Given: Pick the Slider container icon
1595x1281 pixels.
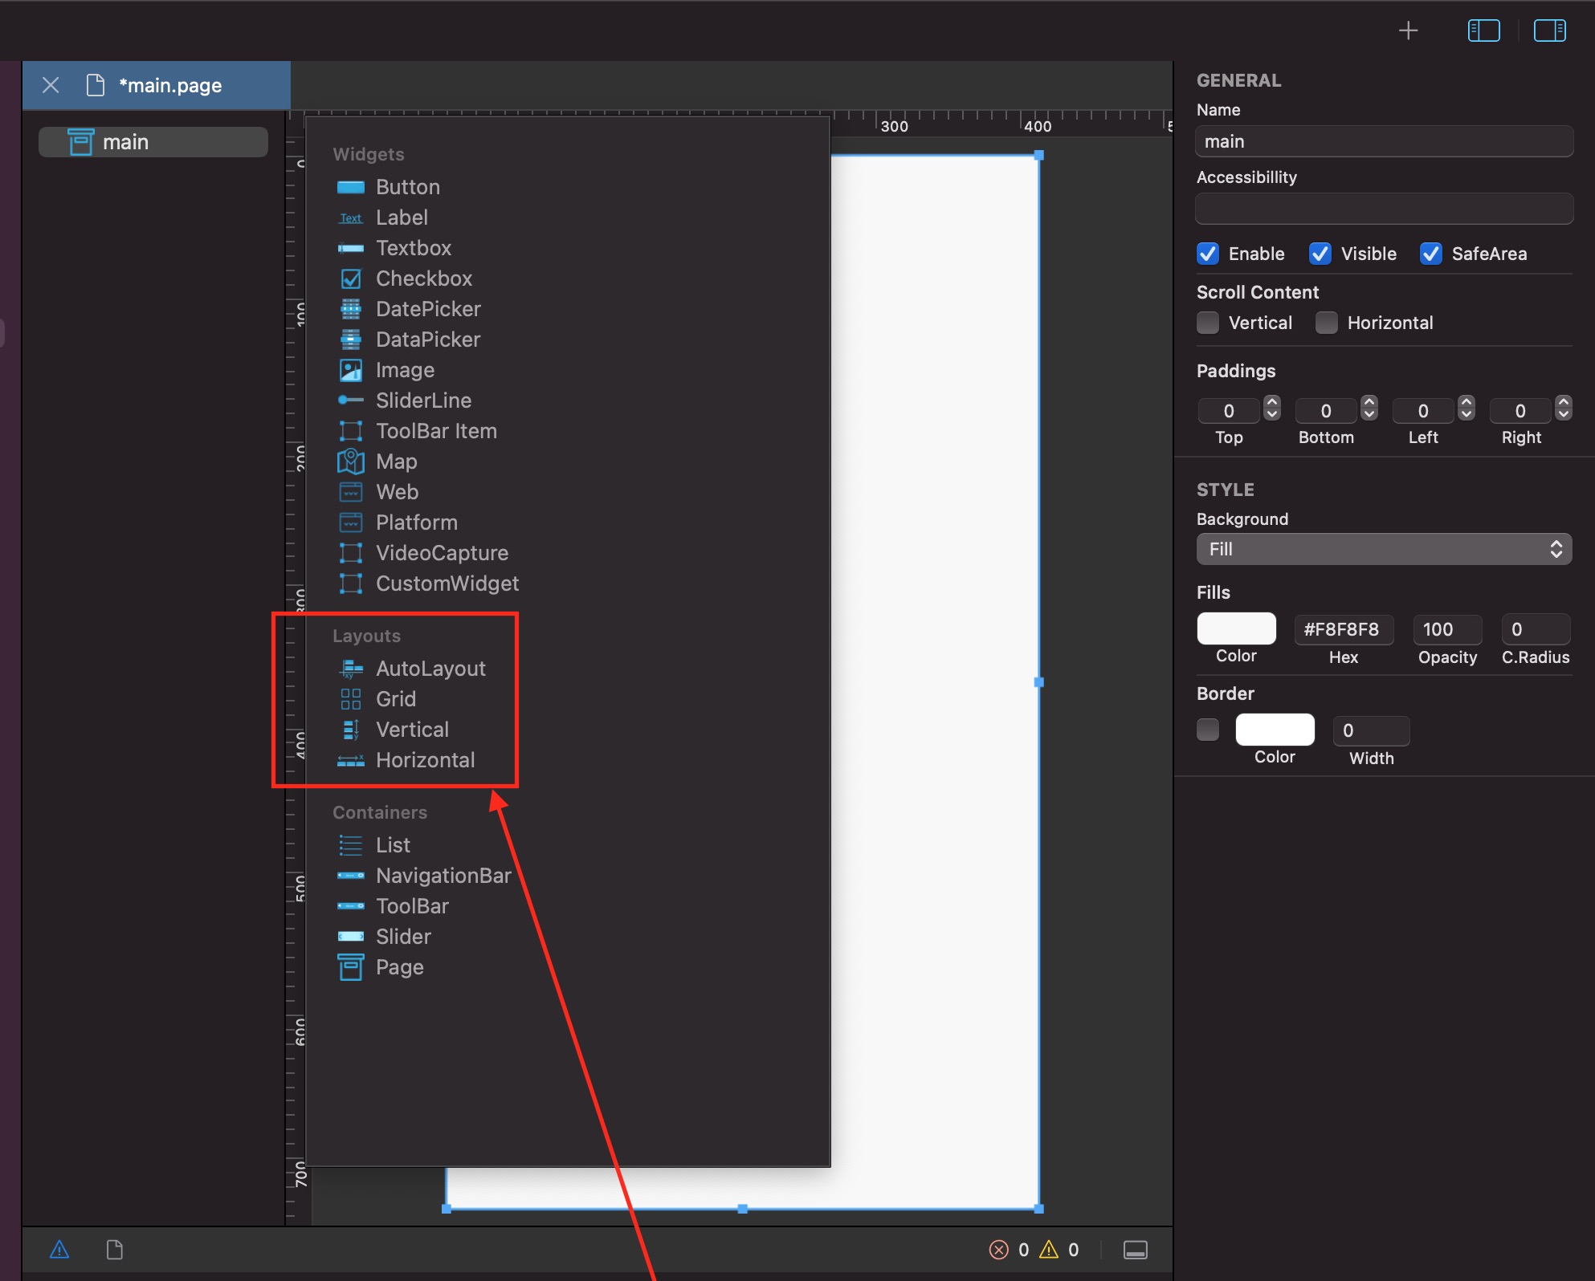Looking at the screenshot, I should point(351,937).
